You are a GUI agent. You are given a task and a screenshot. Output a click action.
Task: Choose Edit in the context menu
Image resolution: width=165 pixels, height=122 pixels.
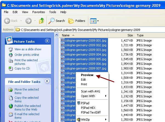pos(83,80)
